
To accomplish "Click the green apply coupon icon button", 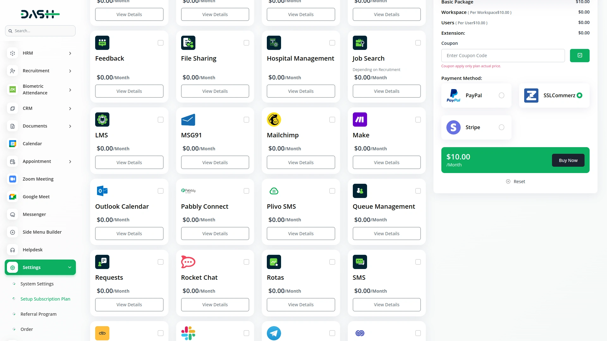I will 579,56.
